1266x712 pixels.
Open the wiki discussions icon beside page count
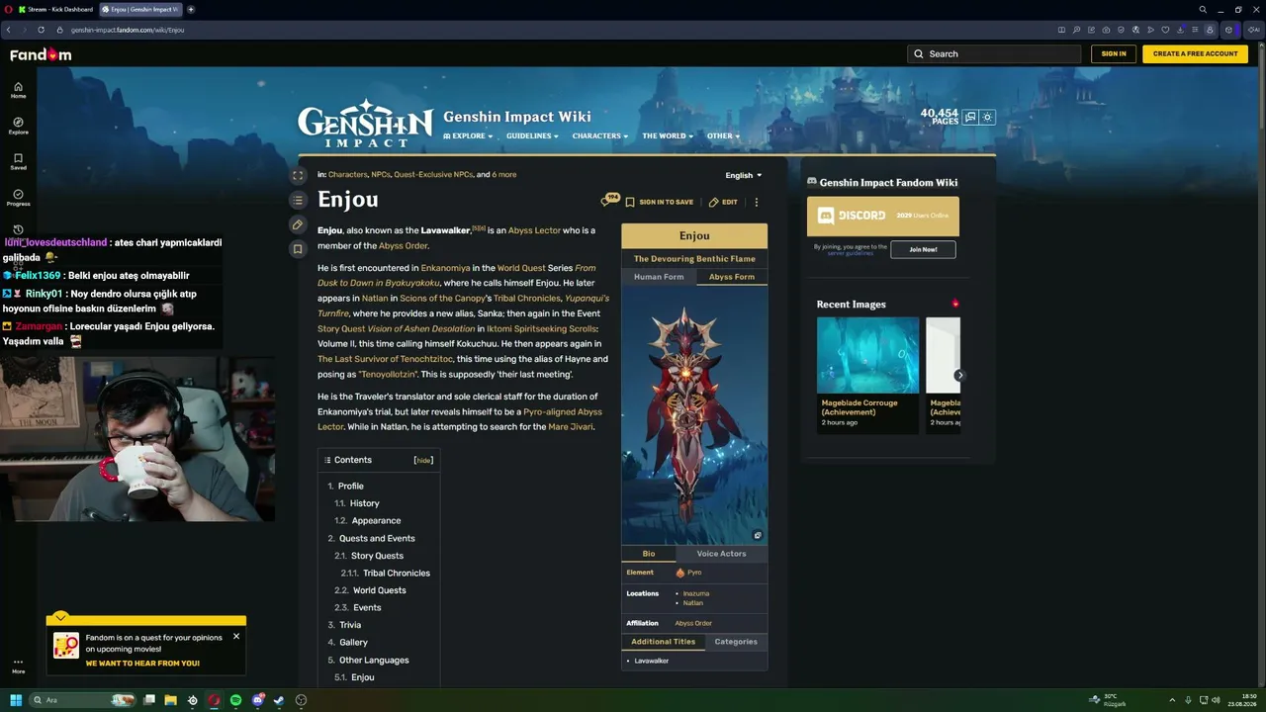[x=970, y=117]
